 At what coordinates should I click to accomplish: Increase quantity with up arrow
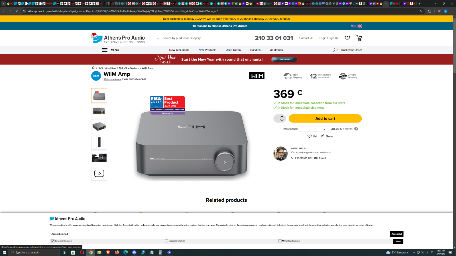coord(282,117)
